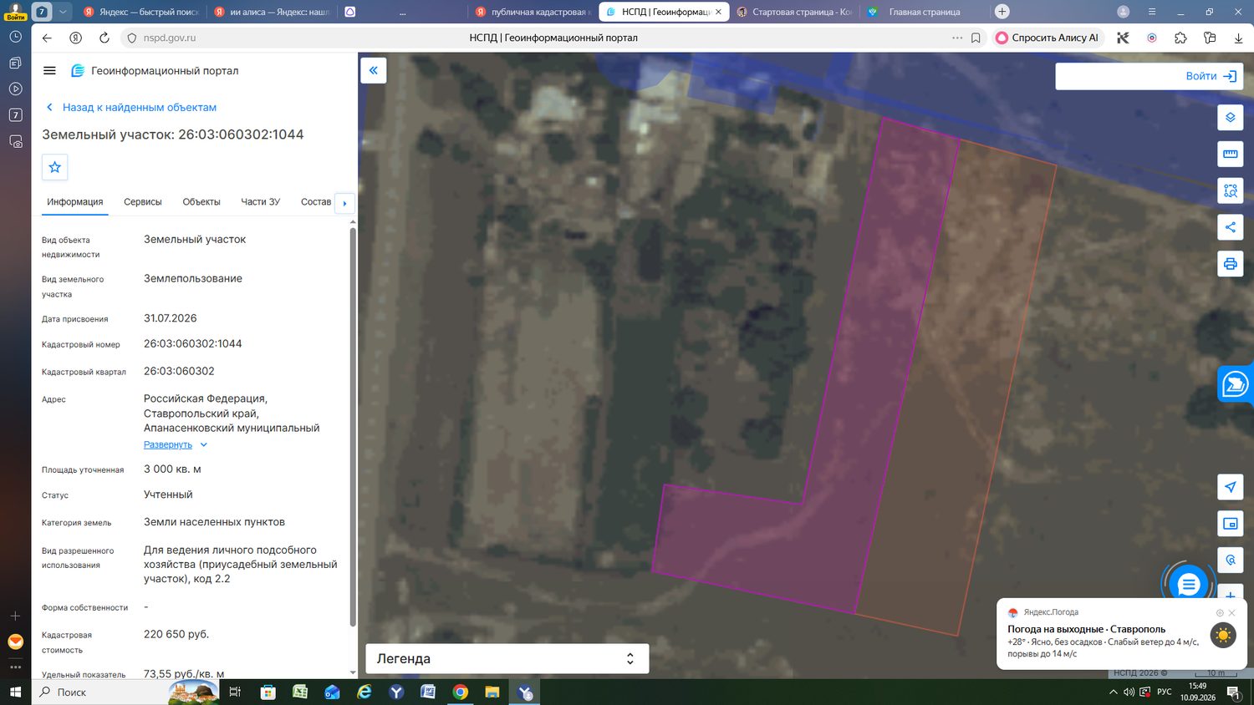
Task: Open Excel from the taskbar
Action: [300, 692]
